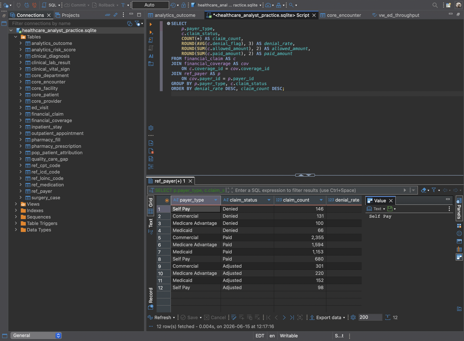464x341 pixels.
Task: Collapse all nodes in the Connections panel
Action: pyautogui.click(x=107, y=15)
